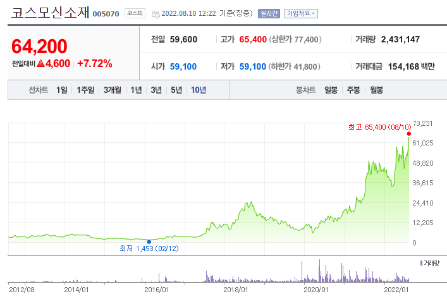Click the 코스모신소재 company title
This screenshot has height=301, width=447.
coord(51,13)
